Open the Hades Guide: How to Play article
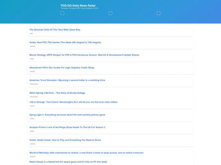This screenshot has width=221, height=165. pyautogui.click(x=65, y=140)
